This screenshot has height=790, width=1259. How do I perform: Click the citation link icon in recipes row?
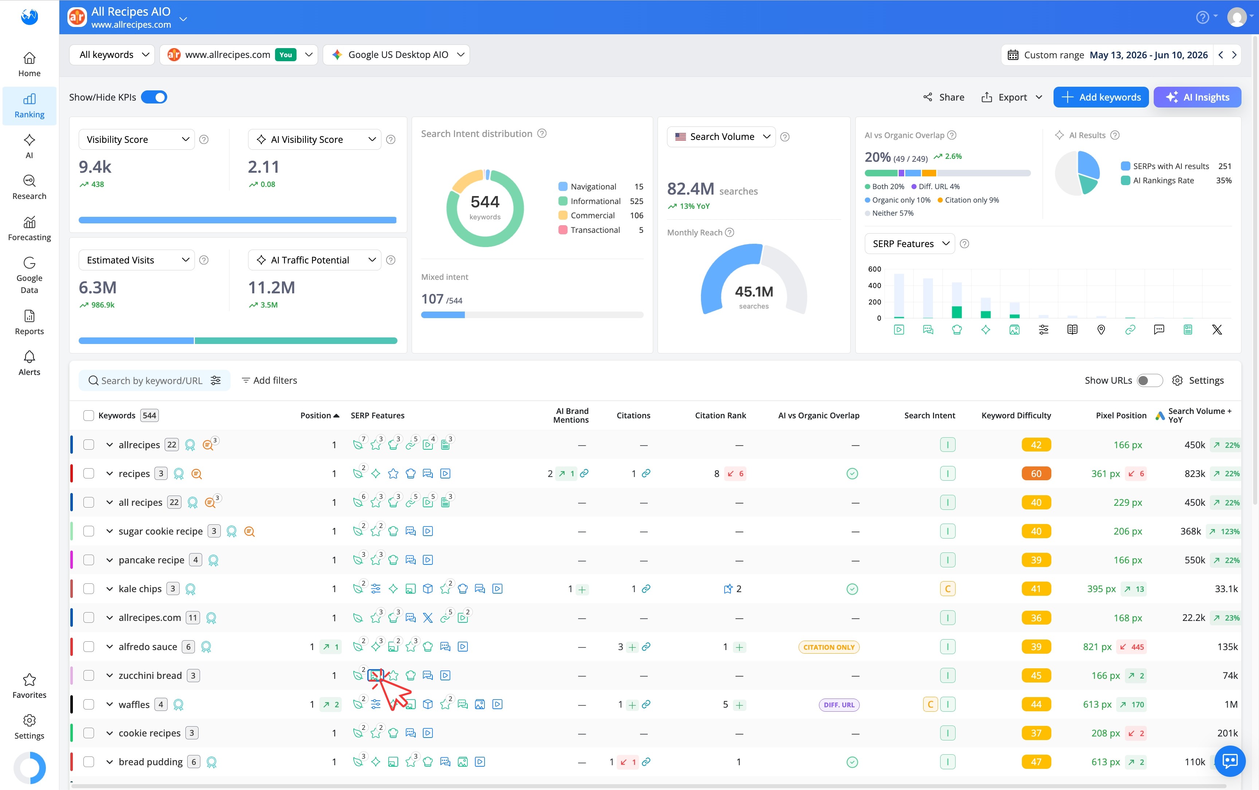646,473
